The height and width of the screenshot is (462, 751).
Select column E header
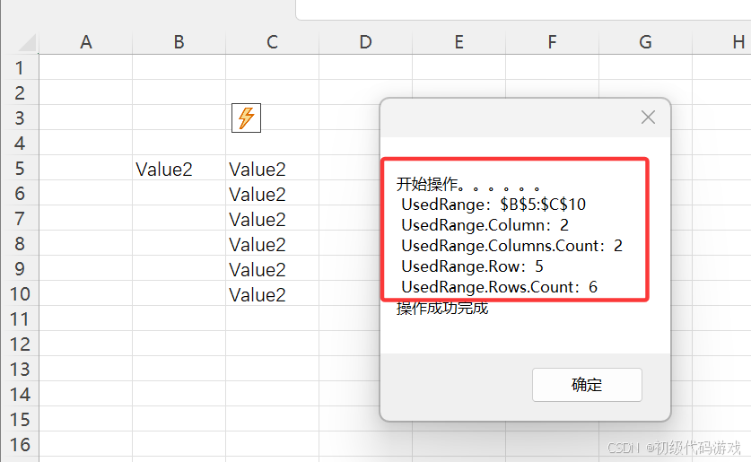coord(458,42)
